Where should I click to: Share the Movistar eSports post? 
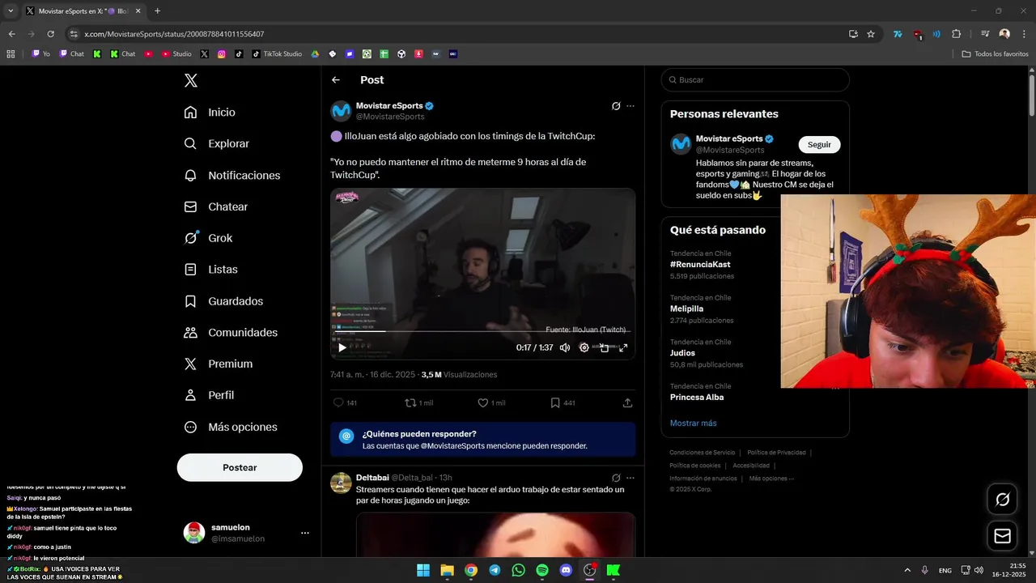pyautogui.click(x=627, y=402)
